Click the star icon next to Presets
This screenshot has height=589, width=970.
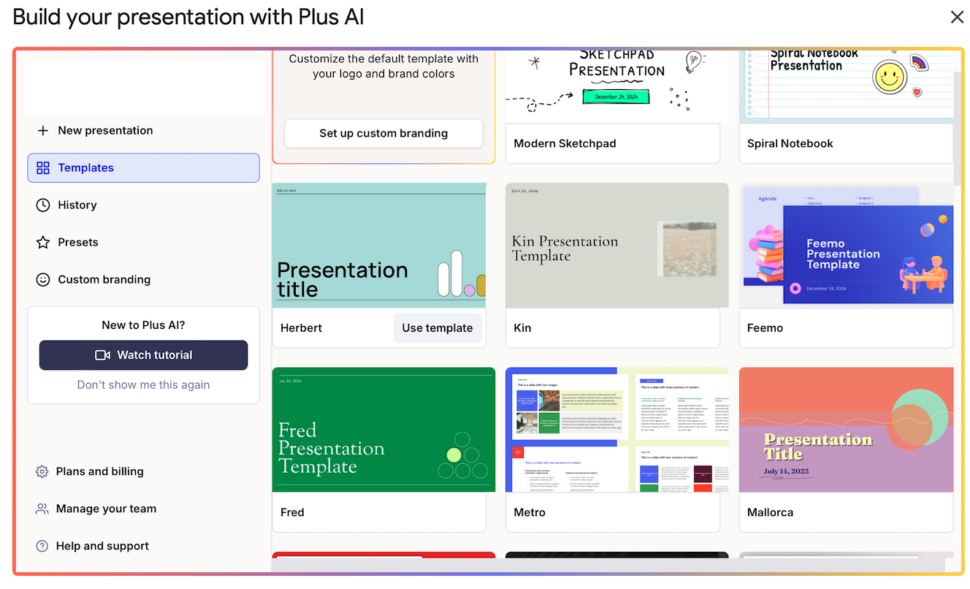(43, 242)
